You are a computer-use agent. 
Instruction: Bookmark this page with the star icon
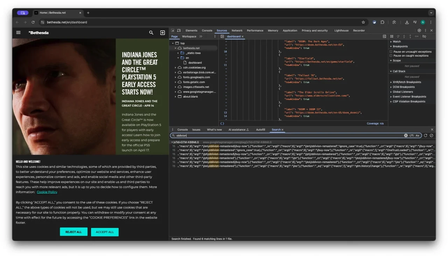tap(363, 22)
